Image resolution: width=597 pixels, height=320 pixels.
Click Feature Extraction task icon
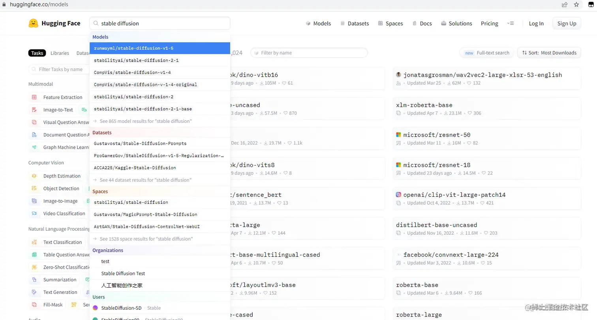[x=34, y=97]
